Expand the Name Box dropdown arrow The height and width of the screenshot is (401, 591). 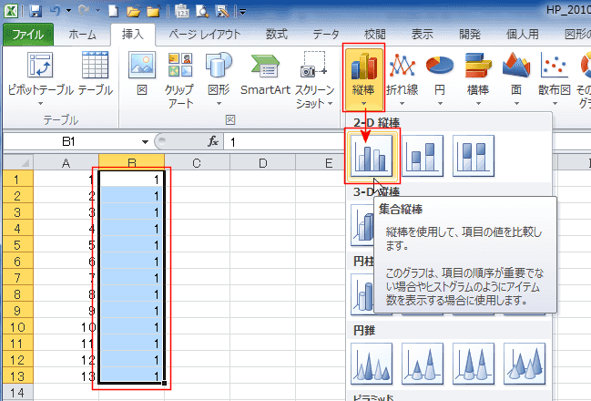click(x=145, y=142)
